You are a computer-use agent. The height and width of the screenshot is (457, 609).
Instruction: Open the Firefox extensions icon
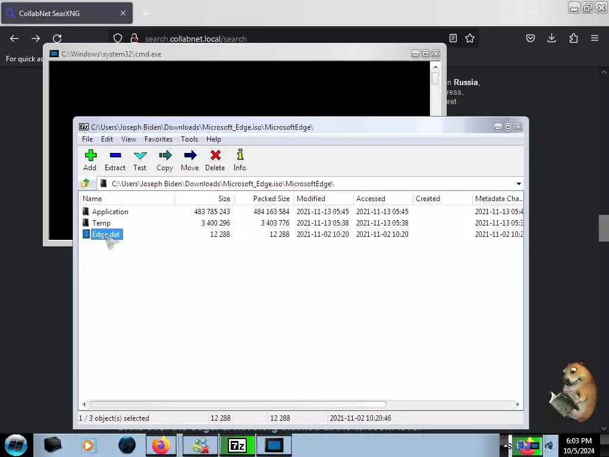coord(573,38)
